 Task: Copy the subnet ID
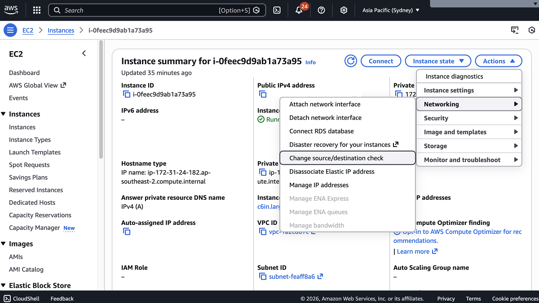click(x=263, y=276)
